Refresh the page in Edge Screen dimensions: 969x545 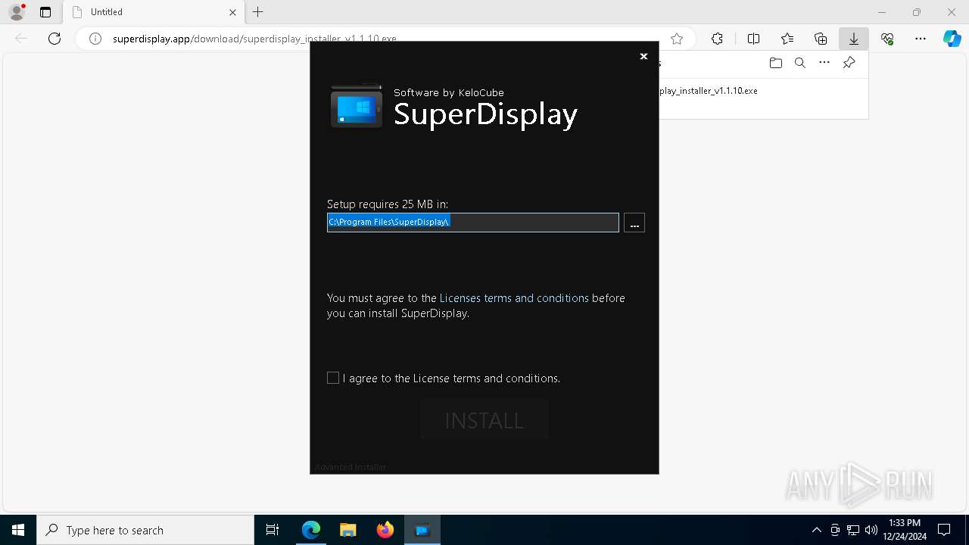(x=55, y=39)
